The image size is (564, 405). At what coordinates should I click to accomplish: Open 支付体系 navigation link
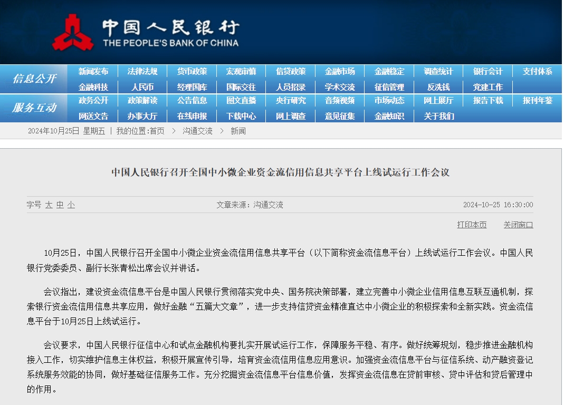[x=538, y=72]
